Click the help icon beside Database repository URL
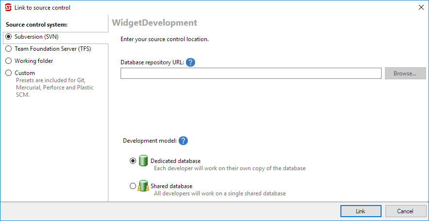The width and height of the screenshot is (429, 221). pyautogui.click(x=190, y=62)
